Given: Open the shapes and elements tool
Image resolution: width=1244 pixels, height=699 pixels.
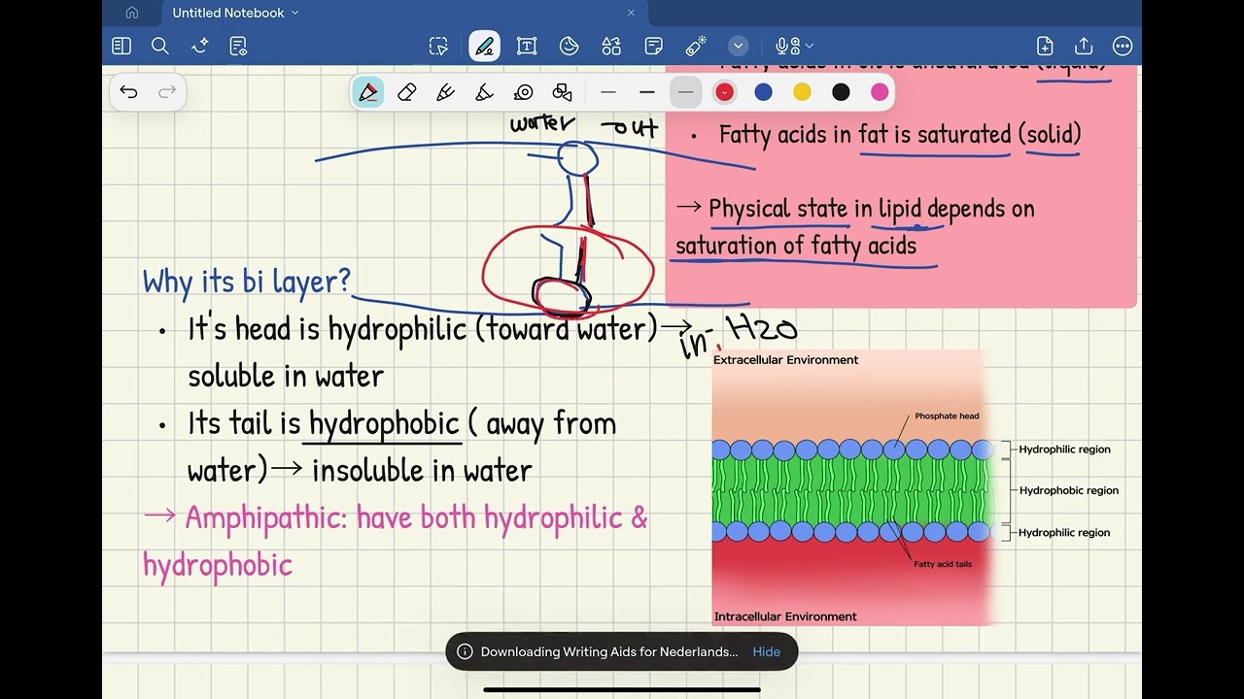Looking at the screenshot, I should pyautogui.click(x=611, y=46).
